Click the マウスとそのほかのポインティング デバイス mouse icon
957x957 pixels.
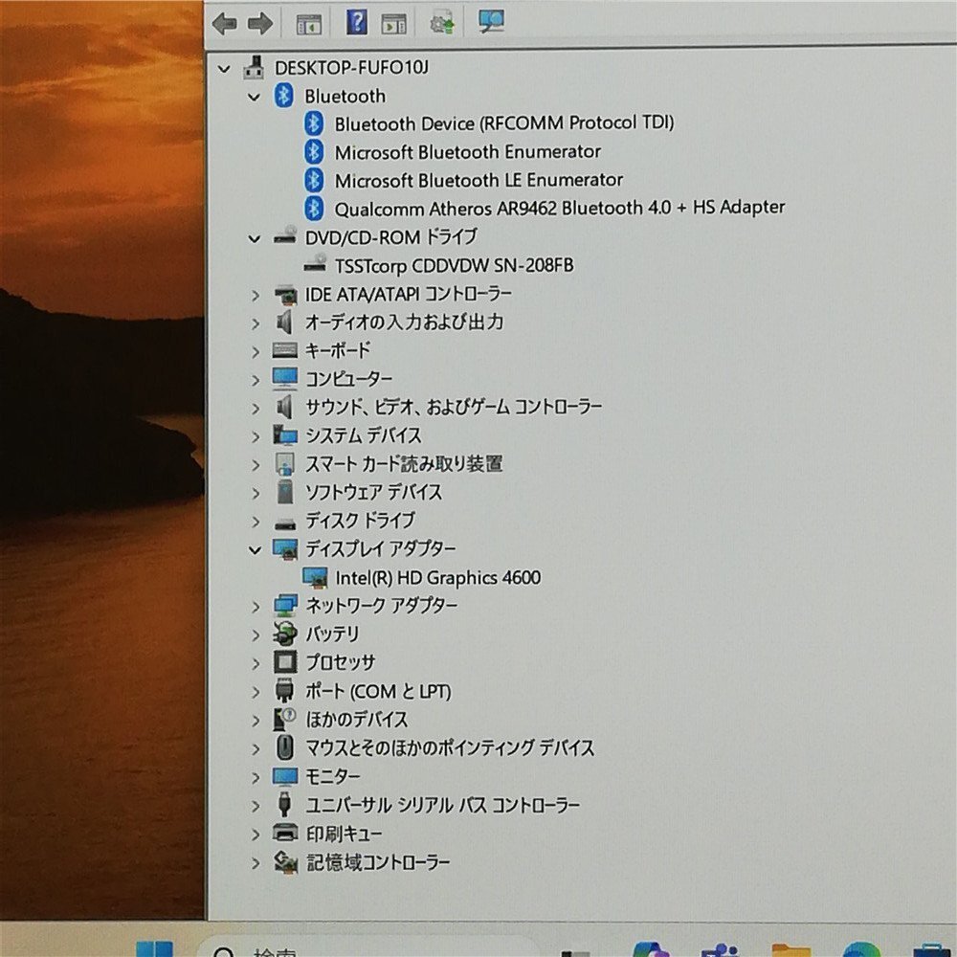coord(285,747)
